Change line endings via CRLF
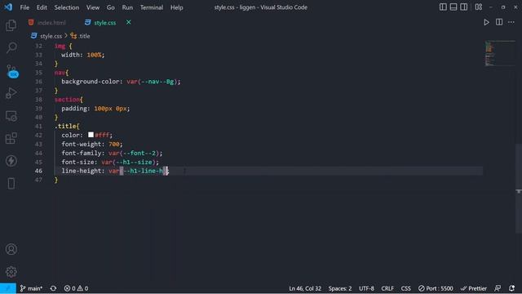 click(x=387, y=288)
